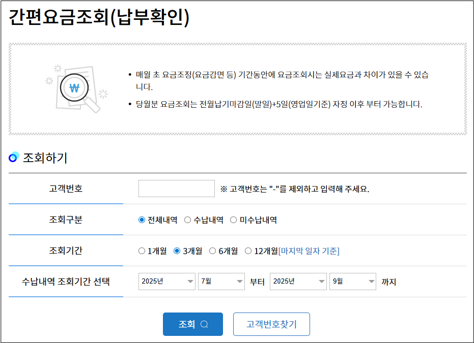Click the 간편요금조회(납부확인) page title
This screenshot has width=474, height=343.
point(99,17)
